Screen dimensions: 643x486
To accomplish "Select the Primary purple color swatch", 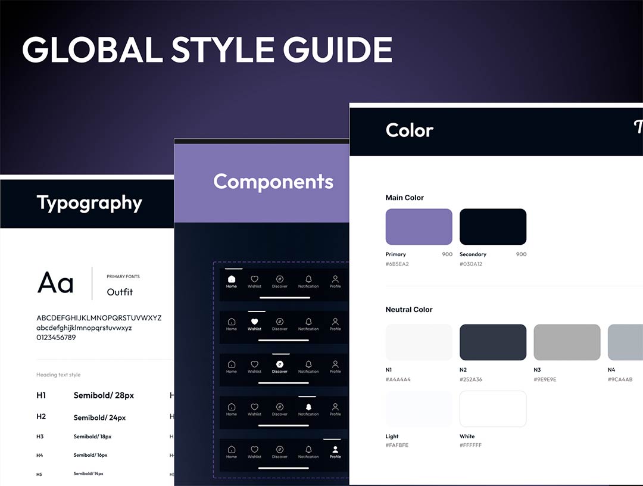I will pyautogui.click(x=419, y=227).
